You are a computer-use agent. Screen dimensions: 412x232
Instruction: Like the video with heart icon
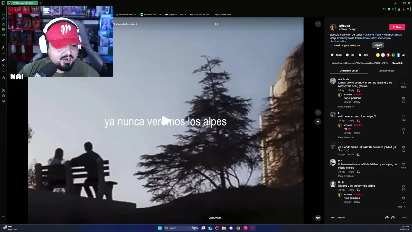pos(332,55)
